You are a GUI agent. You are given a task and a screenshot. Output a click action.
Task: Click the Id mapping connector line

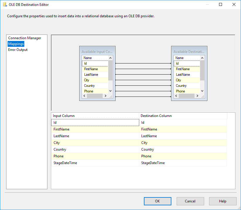click(143, 63)
